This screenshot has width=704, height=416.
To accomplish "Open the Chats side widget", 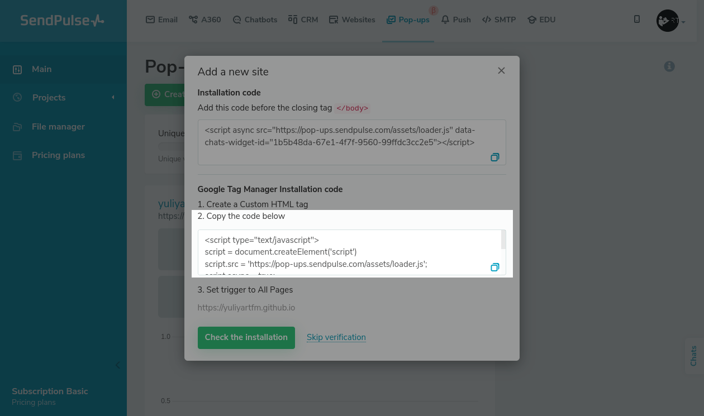I will (x=694, y=356).
